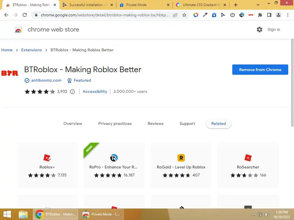Open Chrome's three-dot menu
Screen dimensions: 294x220
[x=288, y=15]
